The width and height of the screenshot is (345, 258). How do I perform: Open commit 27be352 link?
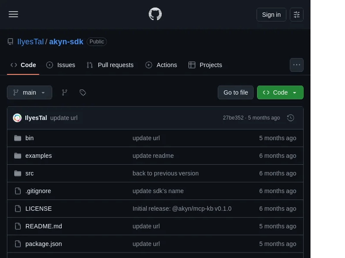point(233,118)
